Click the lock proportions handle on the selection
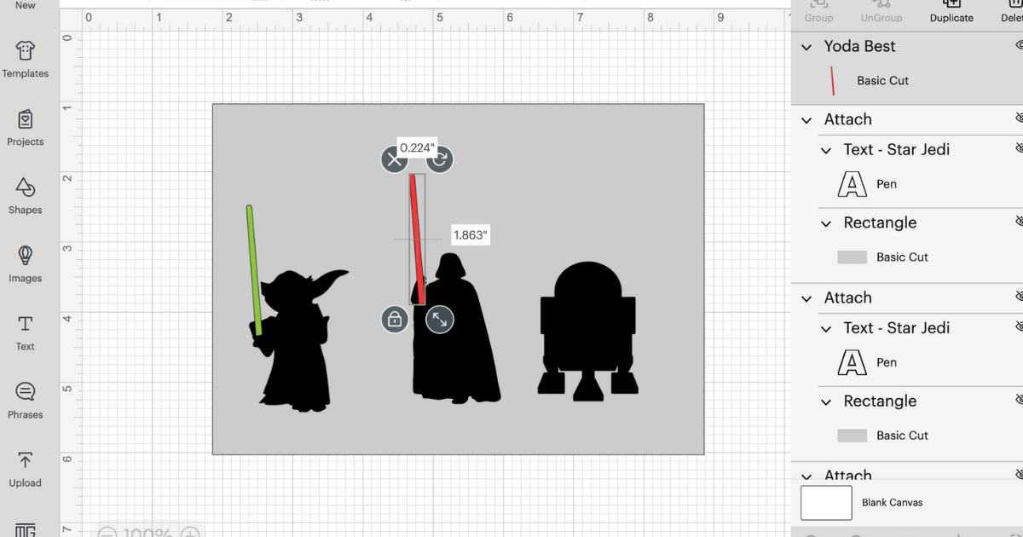This screenshot has height=537, width=1023. [395, 320]
